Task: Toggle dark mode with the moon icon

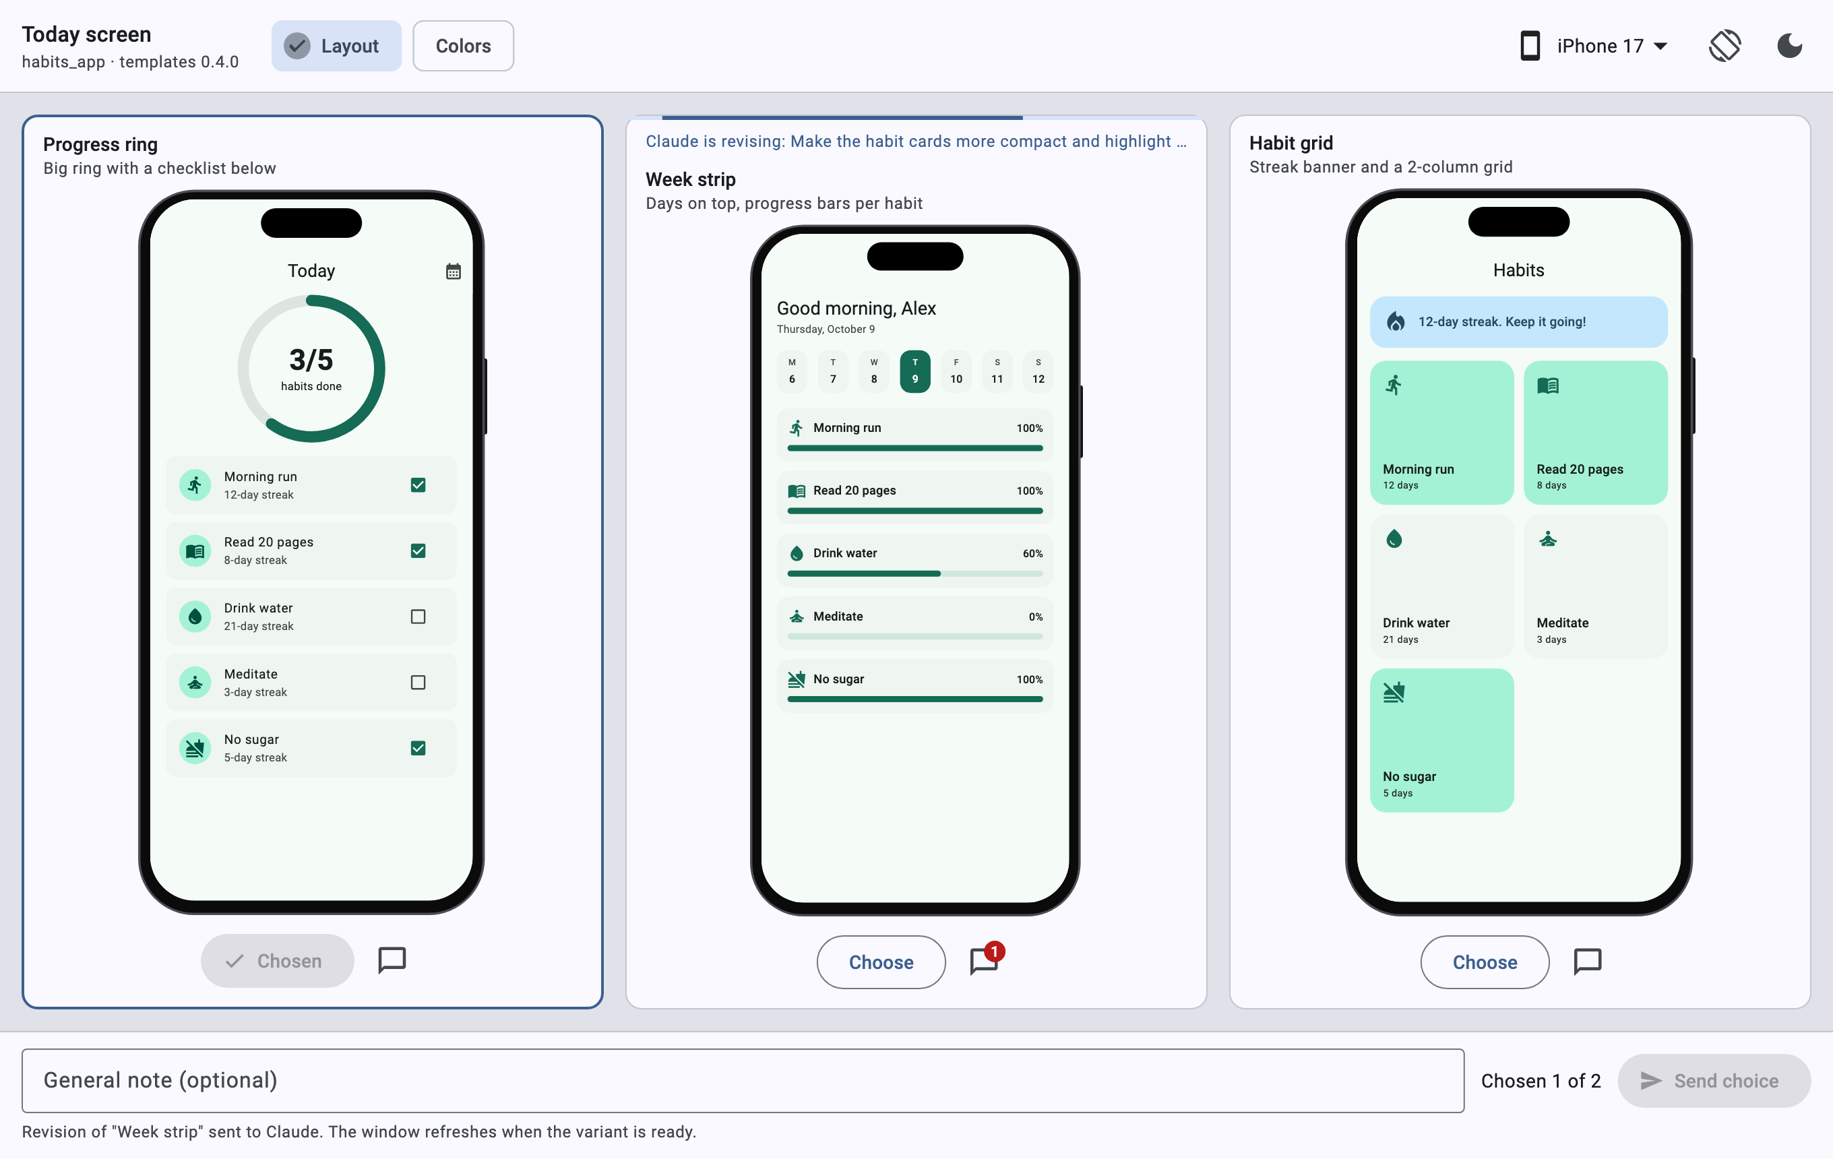Action: coord(1789,46)
